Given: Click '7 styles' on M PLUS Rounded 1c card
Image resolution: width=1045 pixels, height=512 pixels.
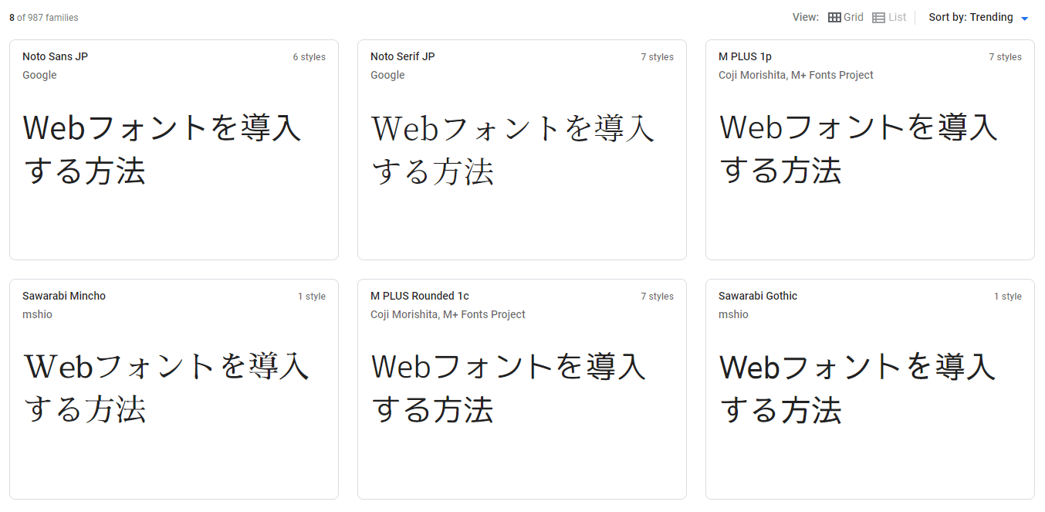Looking at the screenshot, I should (x=657, y=297).
